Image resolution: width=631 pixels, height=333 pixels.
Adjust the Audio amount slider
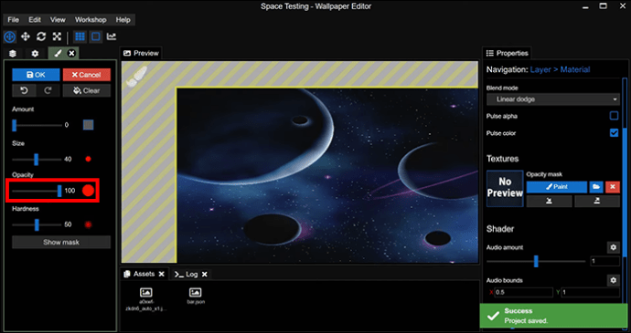[536, 261]
